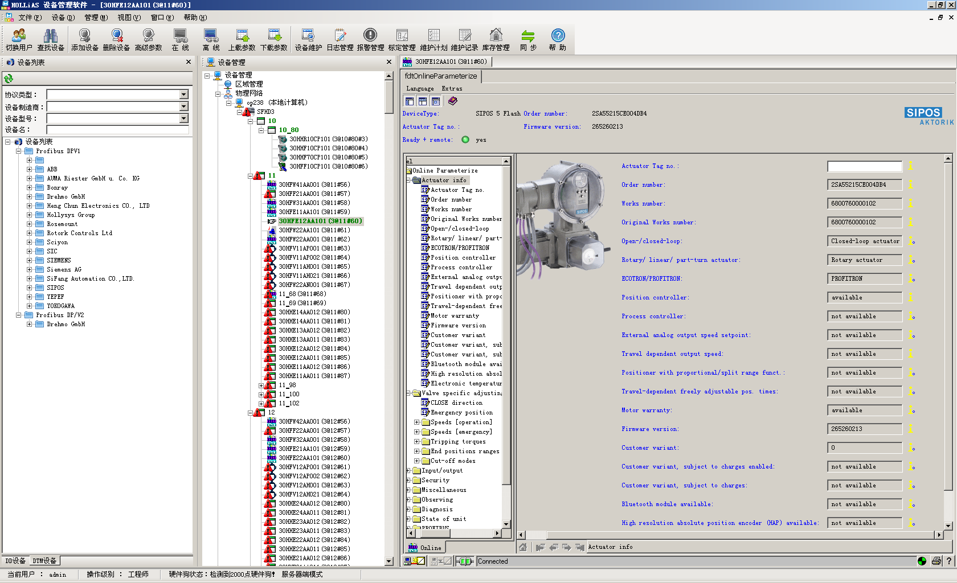Click 上载参数 upload parameters icon

coord(242,40)
